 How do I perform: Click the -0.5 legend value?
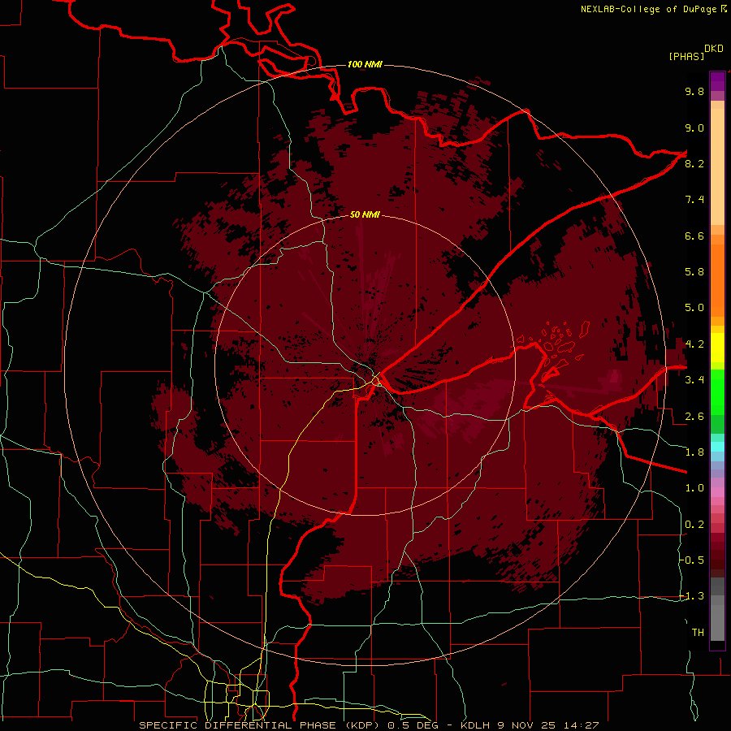691,560
